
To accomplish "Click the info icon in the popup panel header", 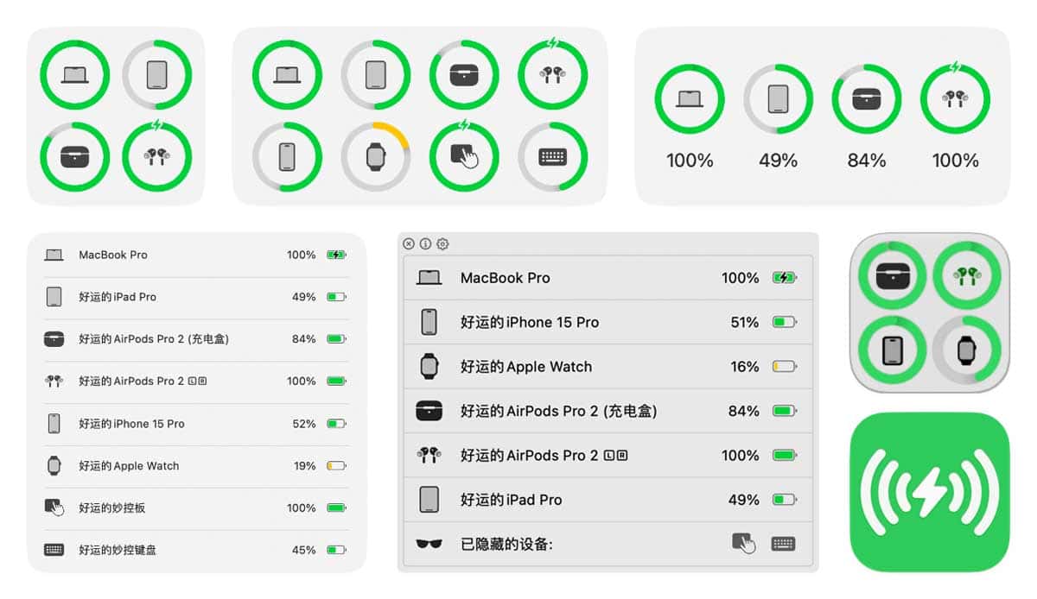I will coord(425,244).
